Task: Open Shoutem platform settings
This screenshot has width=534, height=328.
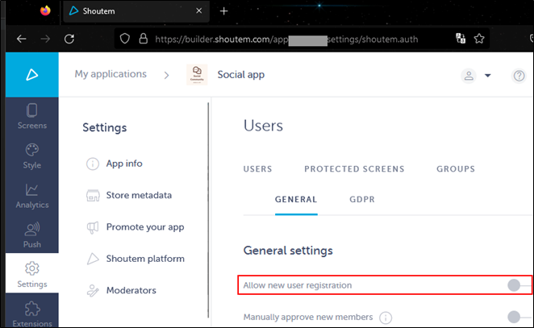Action: (145, 259)
